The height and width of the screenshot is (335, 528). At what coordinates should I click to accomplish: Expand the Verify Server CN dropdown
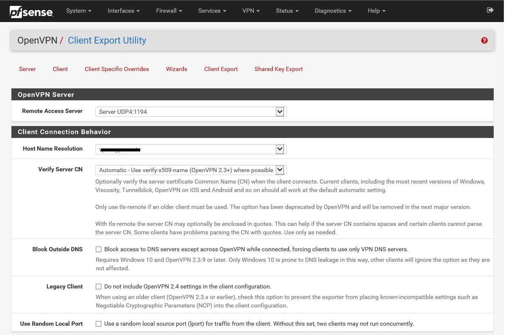tap(191, 170)
